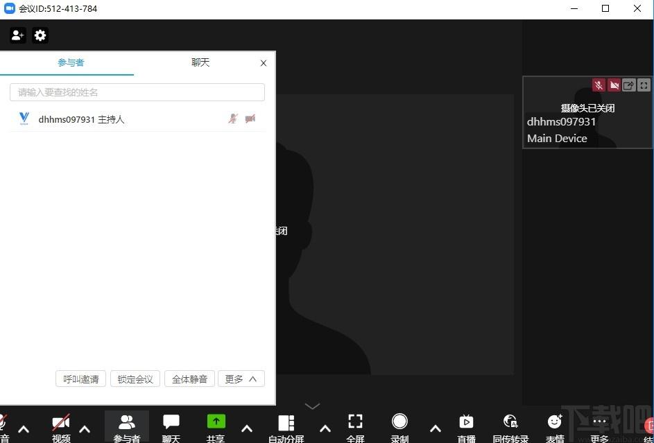Click the 锁定会议 button
Screen dimensions: 654x443
[x=135, y=379]
